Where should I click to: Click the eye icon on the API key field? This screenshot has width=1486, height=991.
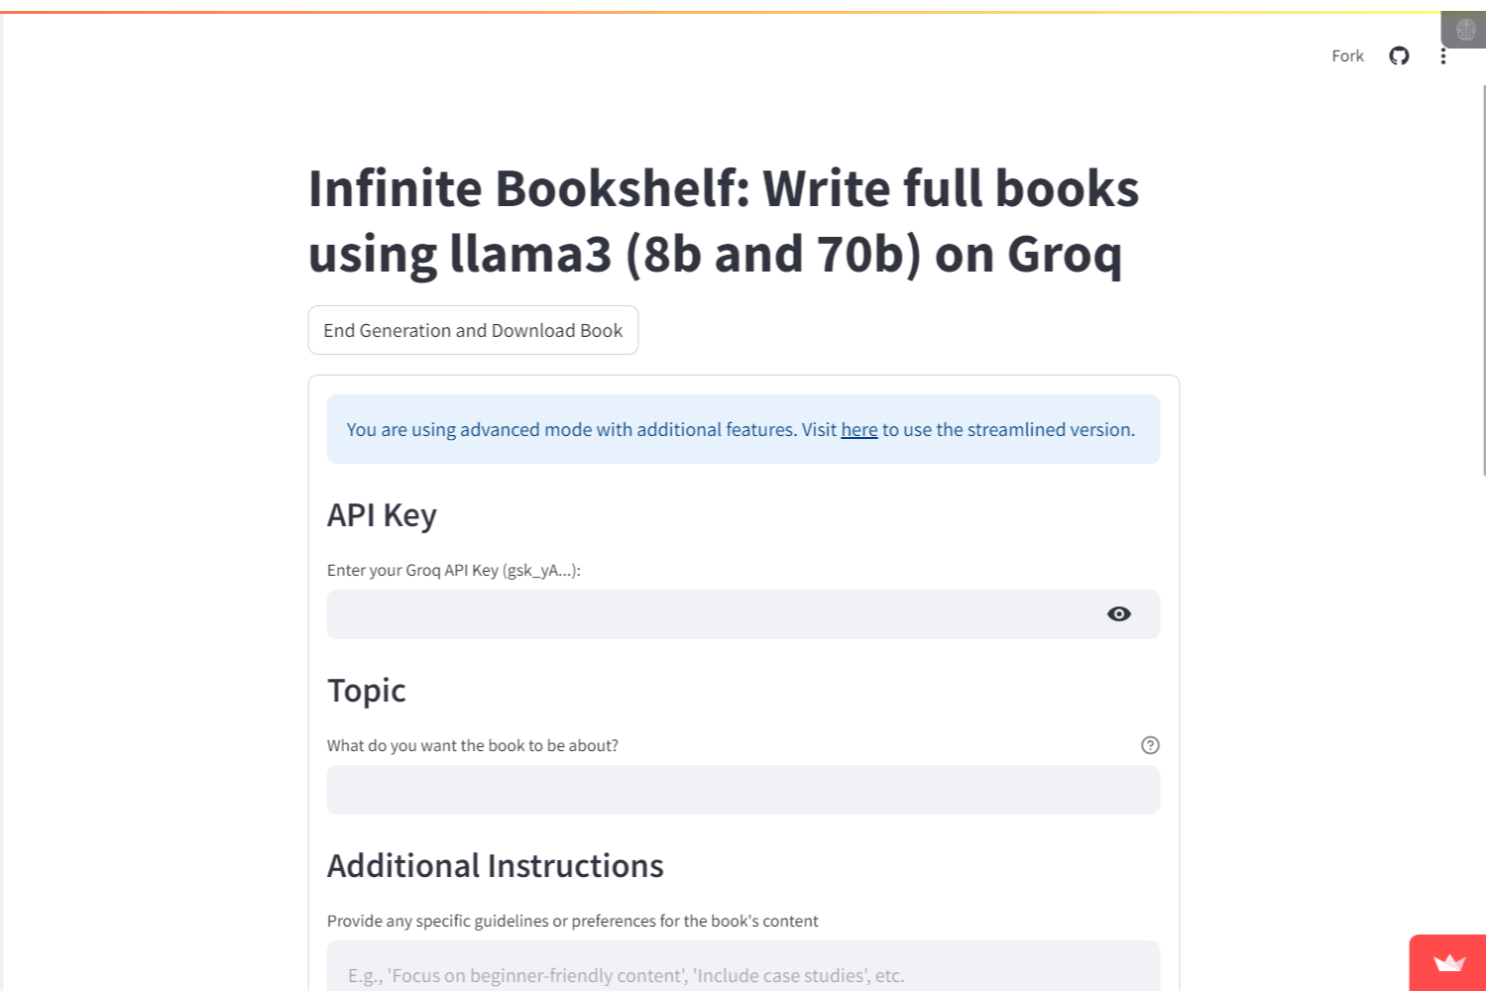click(x=1118, y=613)
